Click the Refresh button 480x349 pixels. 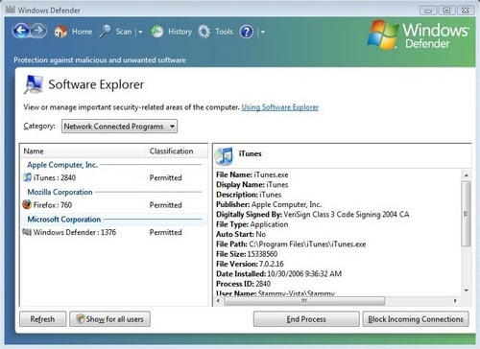pos(42,319)
